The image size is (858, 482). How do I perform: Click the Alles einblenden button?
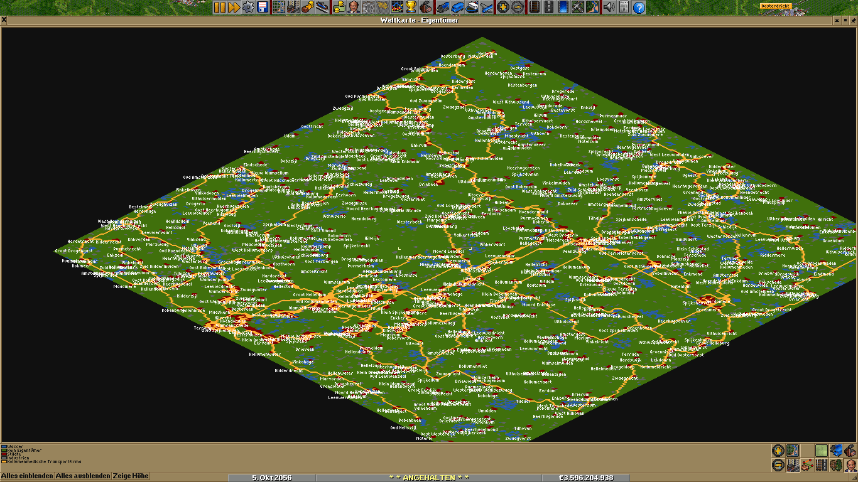click(x=27, y=476)
